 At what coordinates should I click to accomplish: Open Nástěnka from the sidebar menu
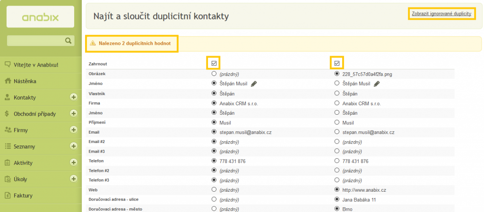click(27, 81)
